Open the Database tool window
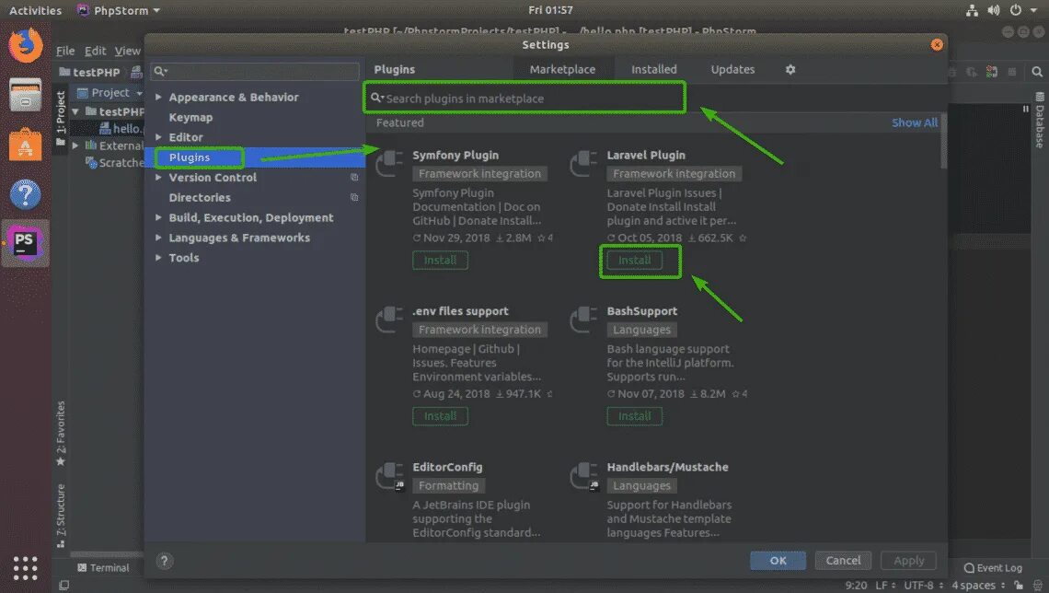The image size is (1049, 593). click(1040, 122)
